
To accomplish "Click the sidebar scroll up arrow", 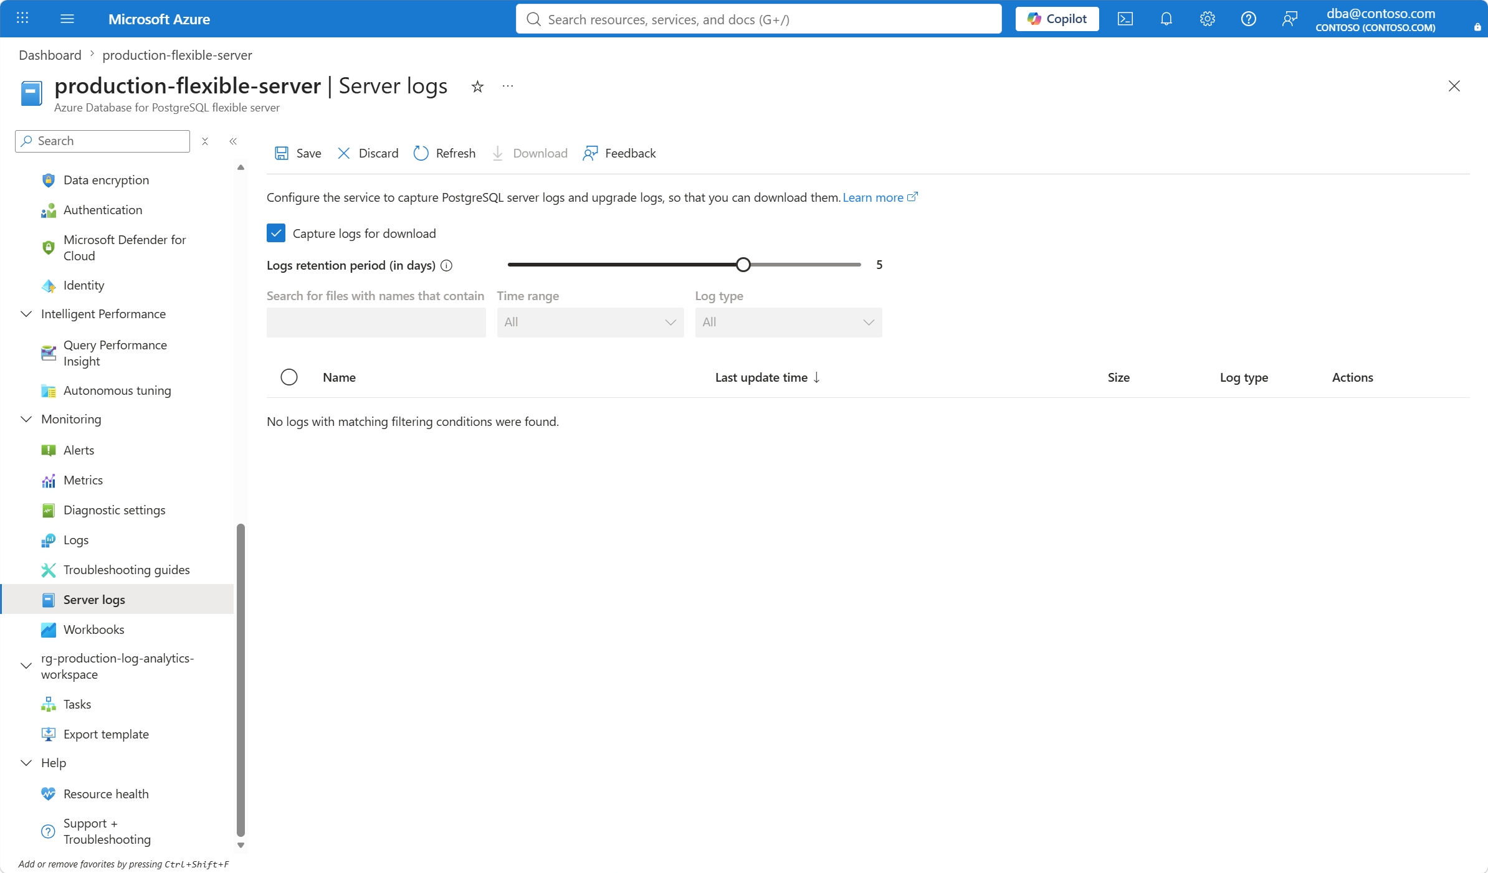I will point(241,168).
